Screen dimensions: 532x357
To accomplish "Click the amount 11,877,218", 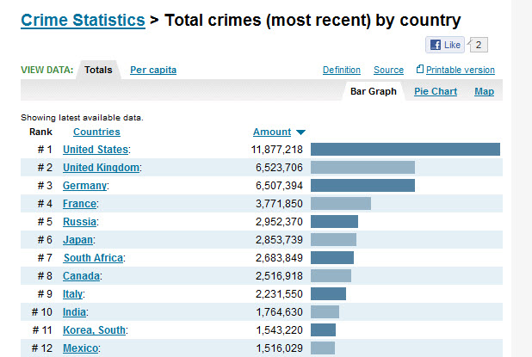I will pos(277,150).
